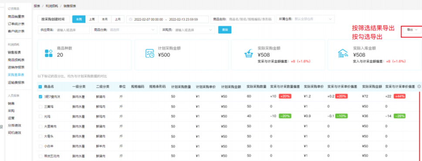Click the 按采购创建时间 button
Viewport: 422px width, 161px height.
(53, 19)
